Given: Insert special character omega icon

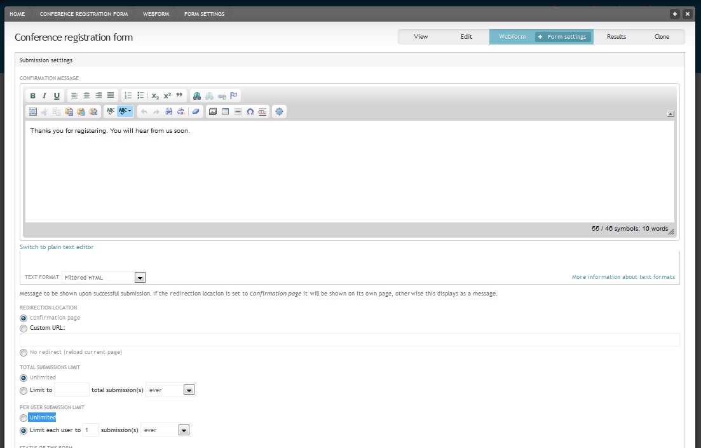Looking at the screenshot, I should (x=250, y=112).
